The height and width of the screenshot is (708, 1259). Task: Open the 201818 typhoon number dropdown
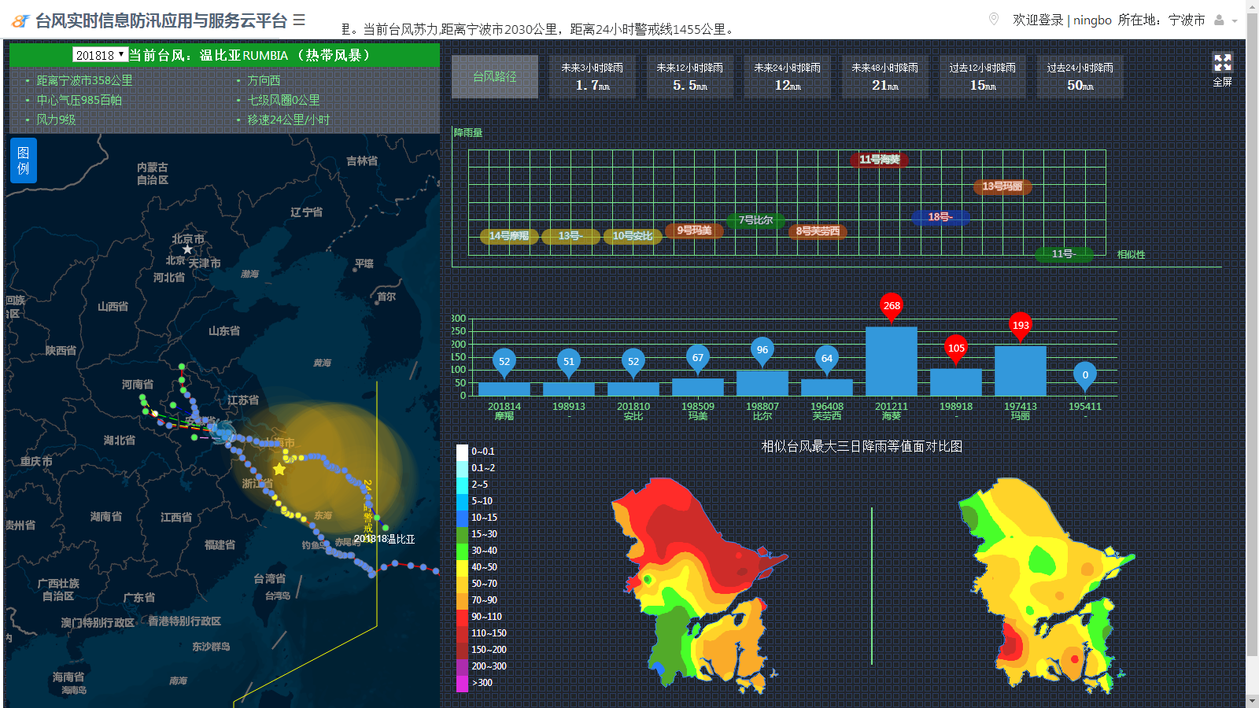pos(100,55)
